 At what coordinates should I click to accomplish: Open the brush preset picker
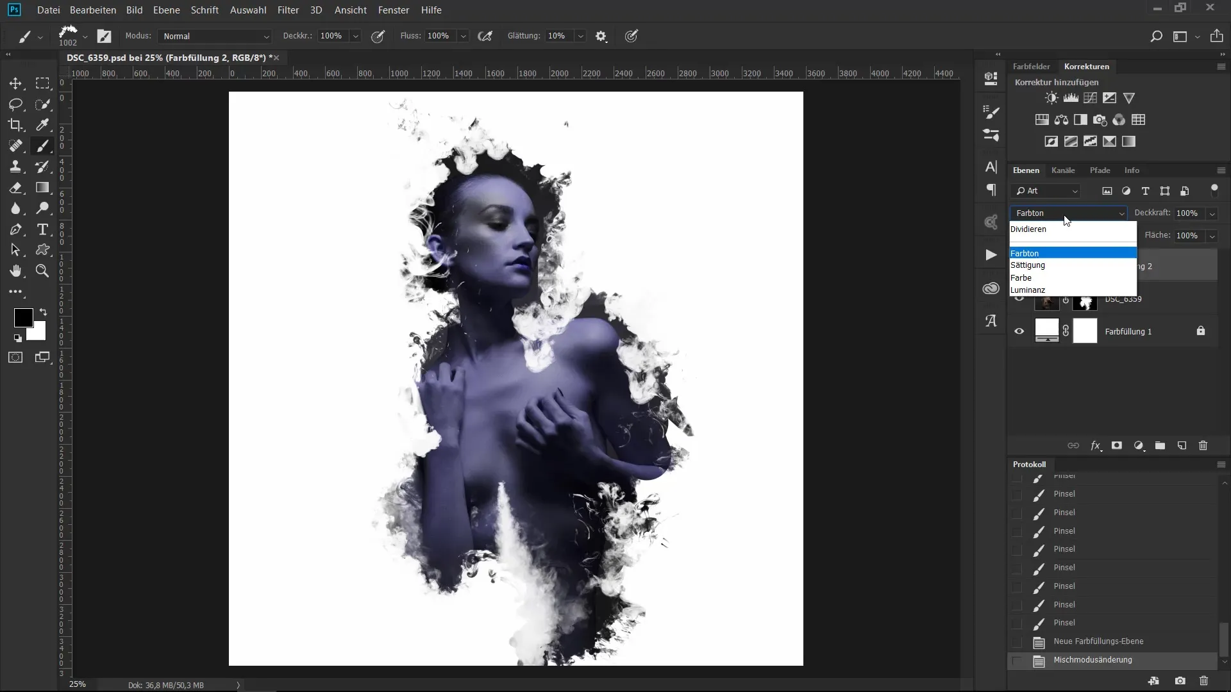[85, 37]
